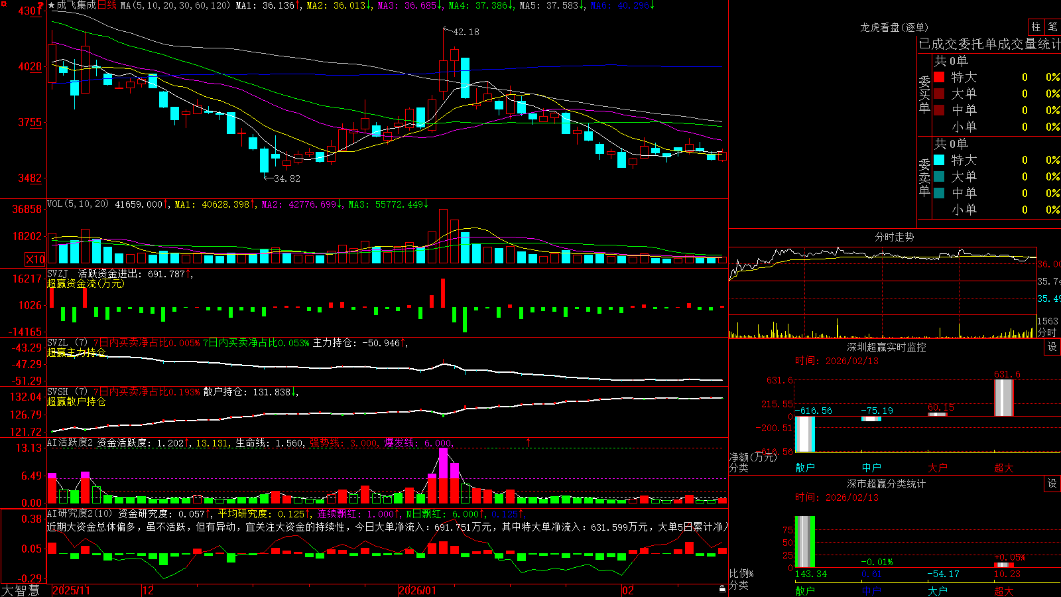Image resolution: width=1061 pixels, height=597 pixels.
Task: Open 设 settings for 深市超赢分类统计
Action: tap(1052, 484)
